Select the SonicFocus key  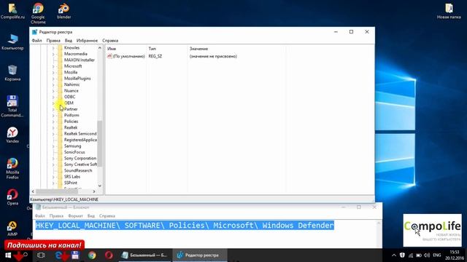coord(74,152)
